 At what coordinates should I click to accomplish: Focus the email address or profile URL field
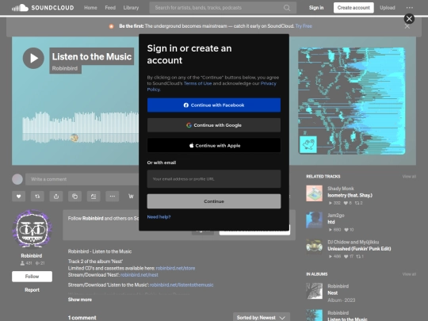coord(214,179)
